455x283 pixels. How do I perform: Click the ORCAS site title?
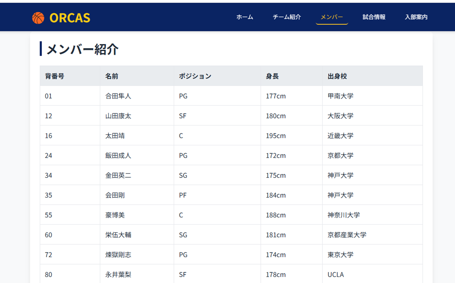pos(70,18)
